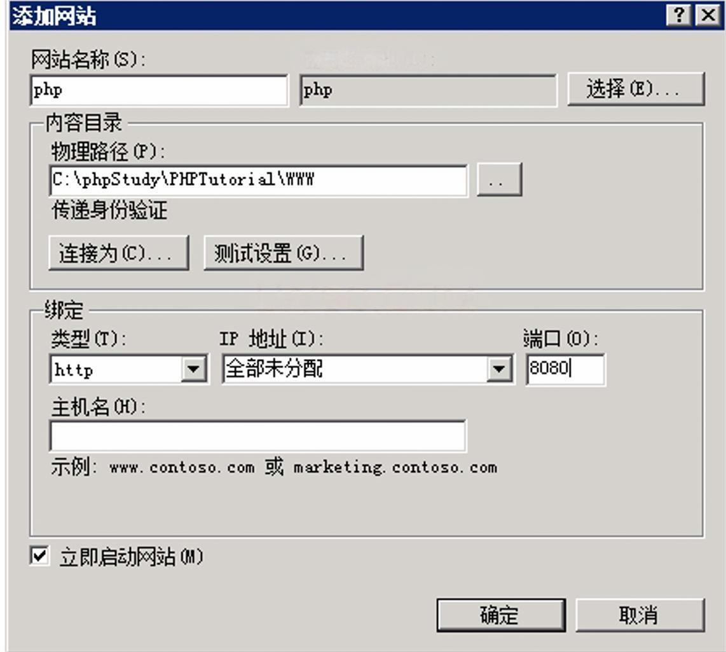Click the 网站名称 input field containing php
Viewport: 726px width, 652px height.
159,90
